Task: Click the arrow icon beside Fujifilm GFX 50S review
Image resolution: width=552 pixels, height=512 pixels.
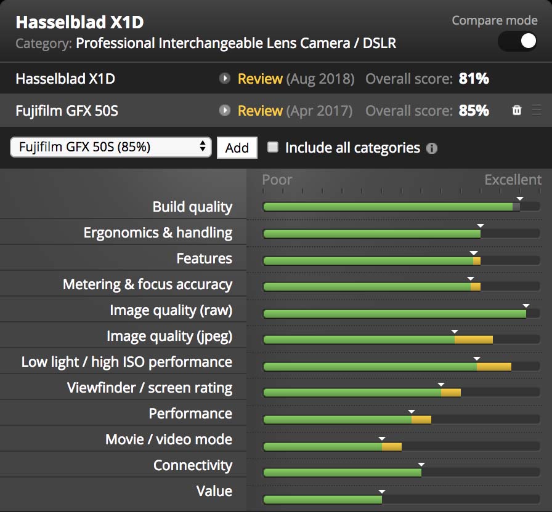Action: [x=225, y=110]
